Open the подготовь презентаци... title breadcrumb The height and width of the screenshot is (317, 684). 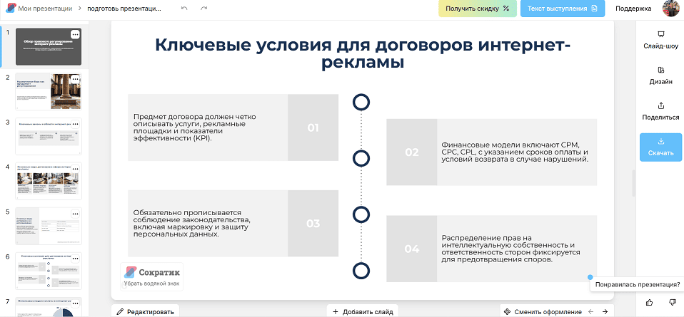click(x=124, y=9)
